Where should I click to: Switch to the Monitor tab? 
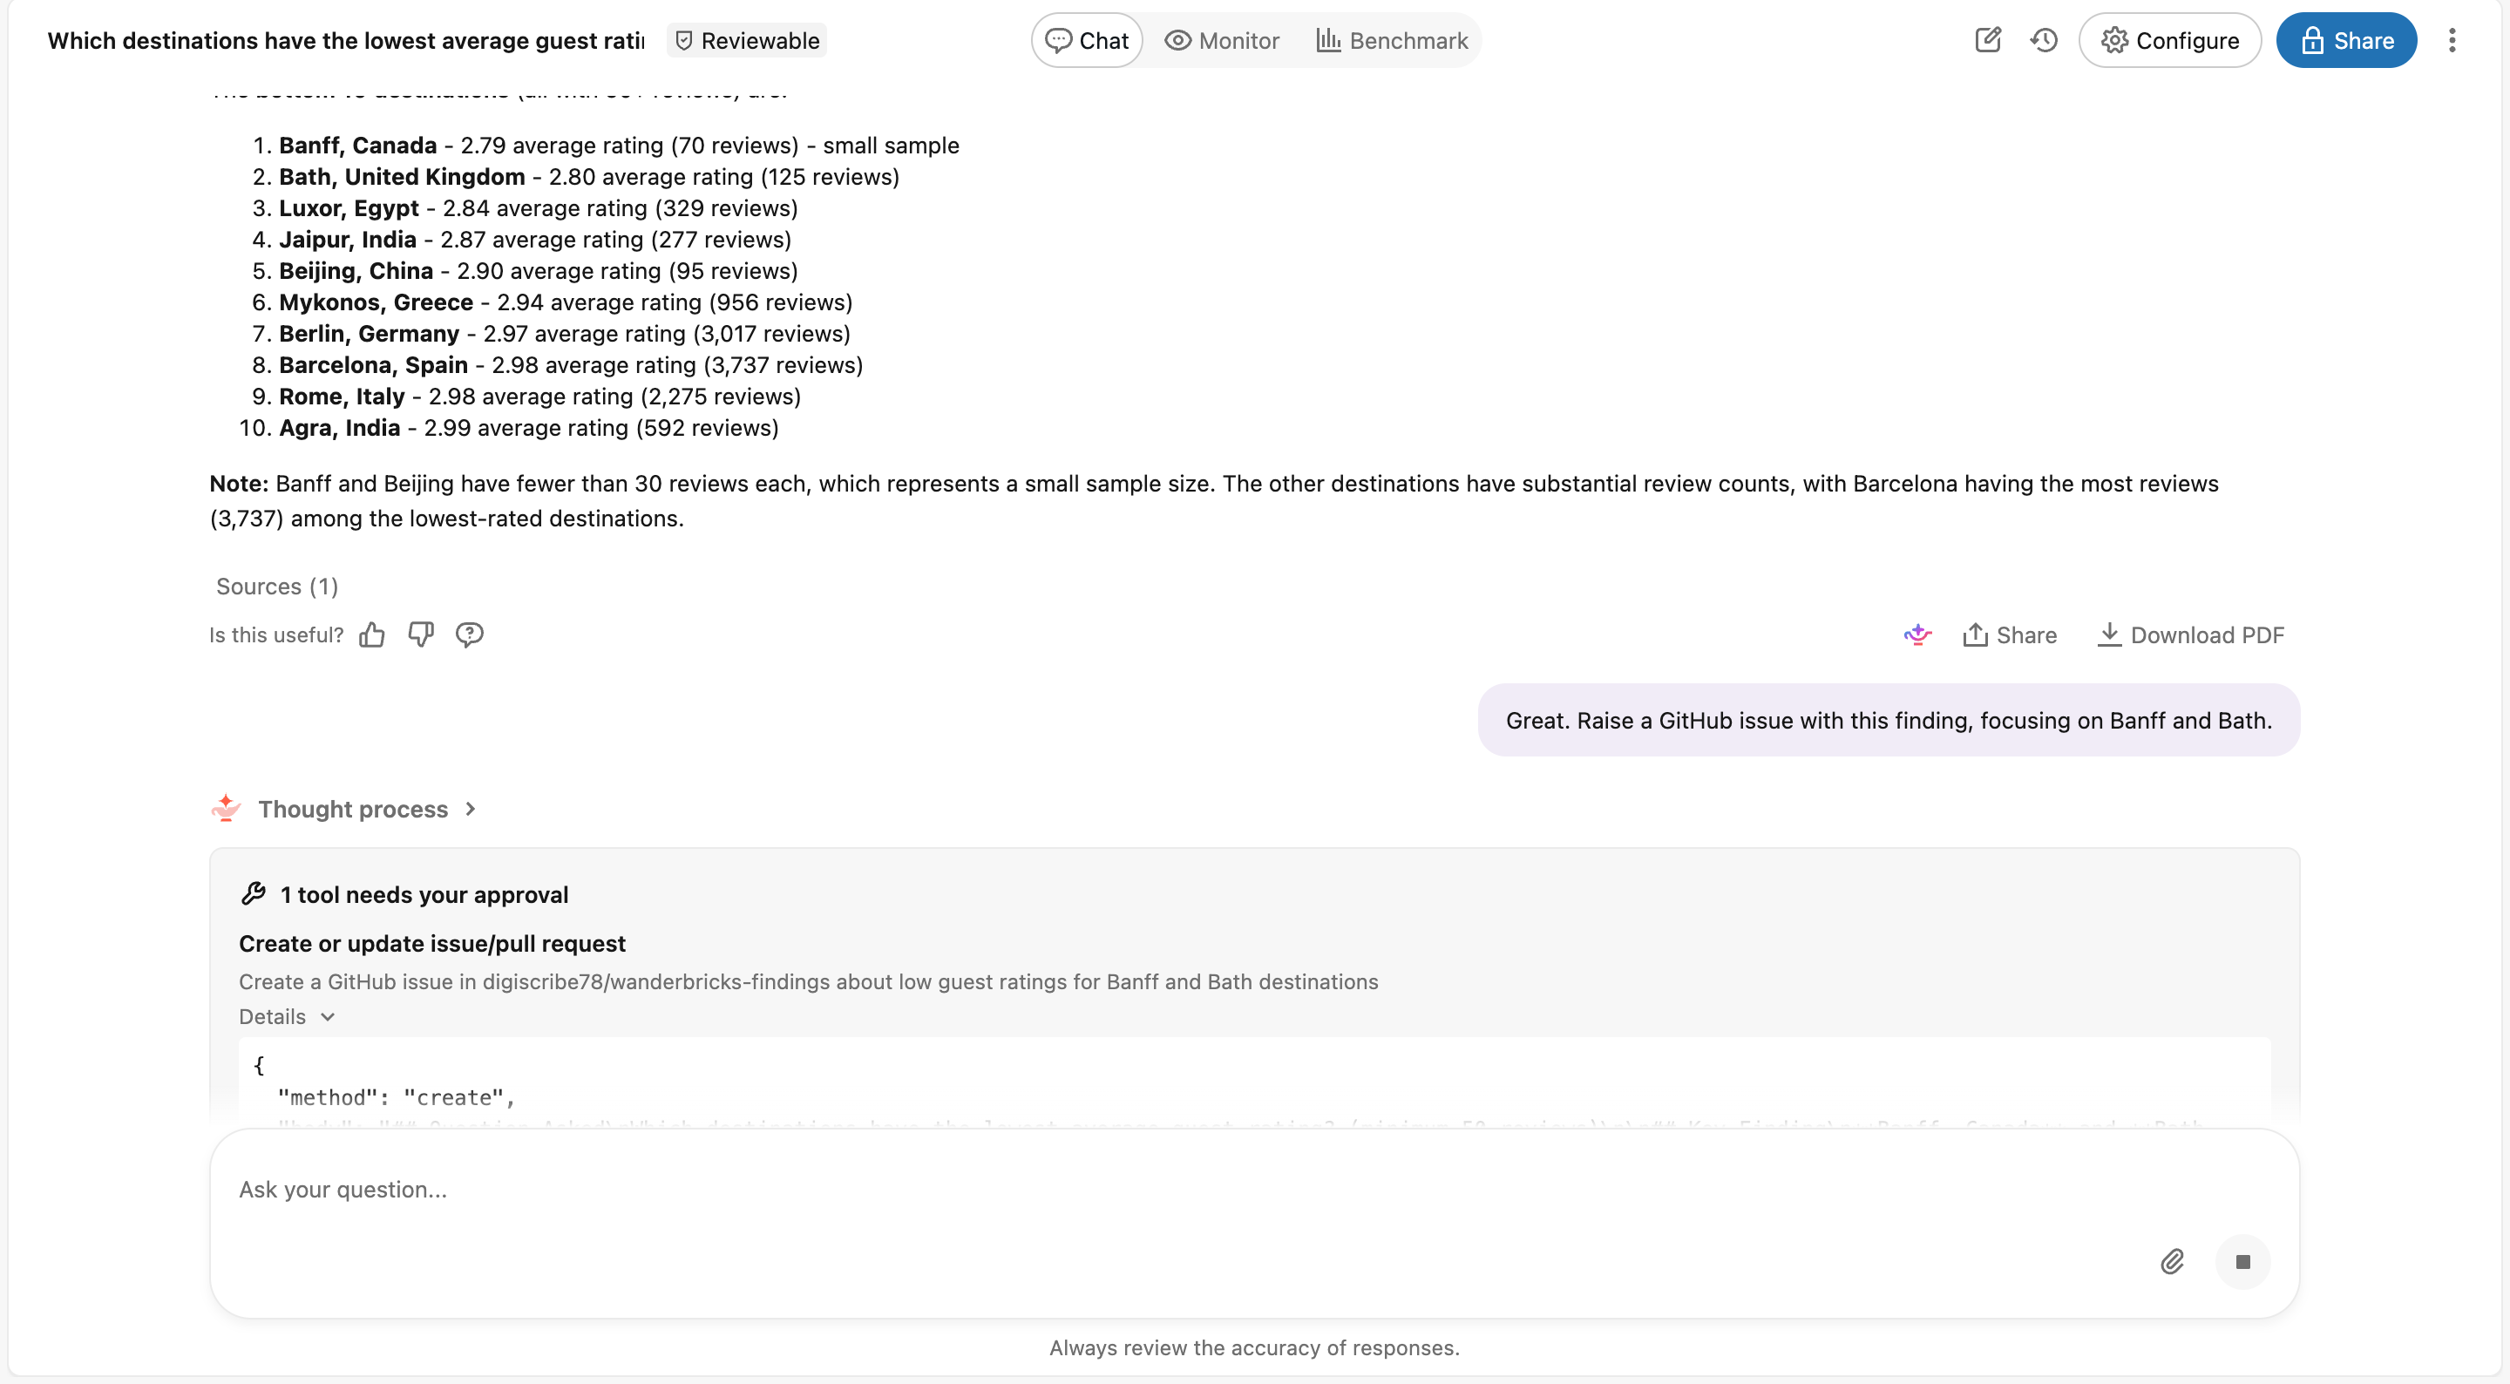[x=1222, y=40]
